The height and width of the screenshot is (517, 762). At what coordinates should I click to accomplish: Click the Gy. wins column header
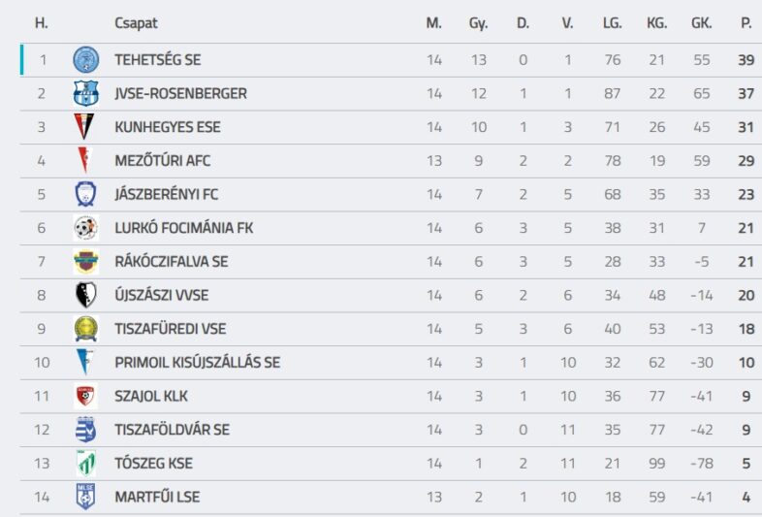tap(478, 23)
